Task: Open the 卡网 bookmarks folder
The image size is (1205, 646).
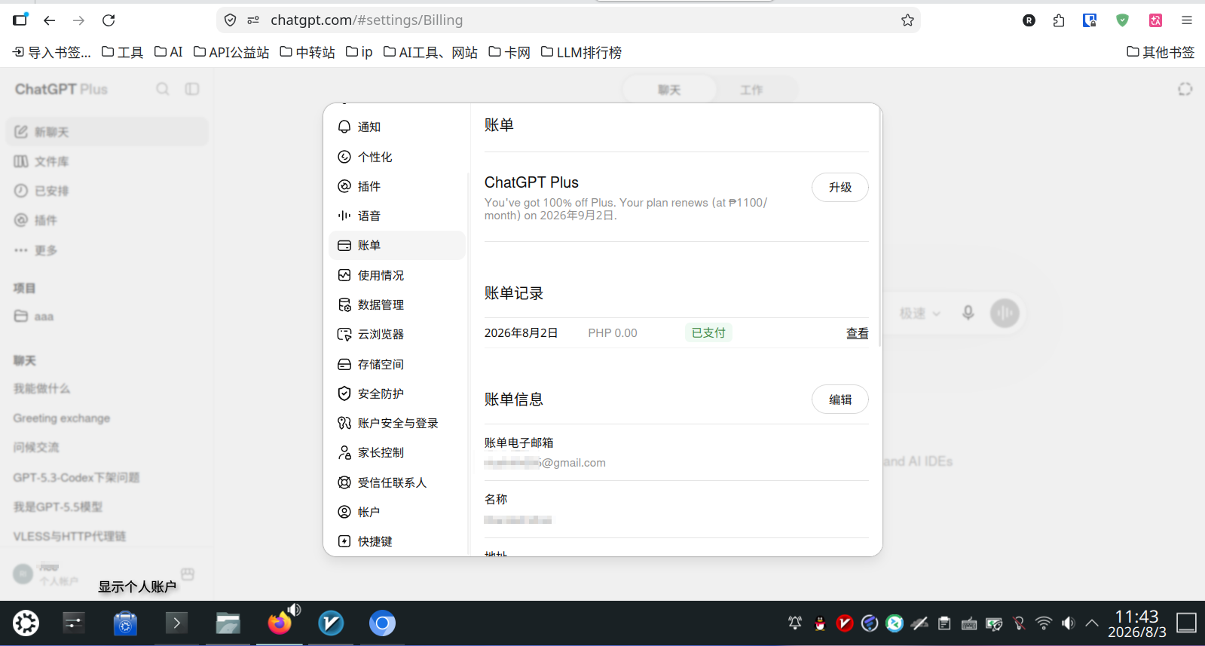Action: 509,52
